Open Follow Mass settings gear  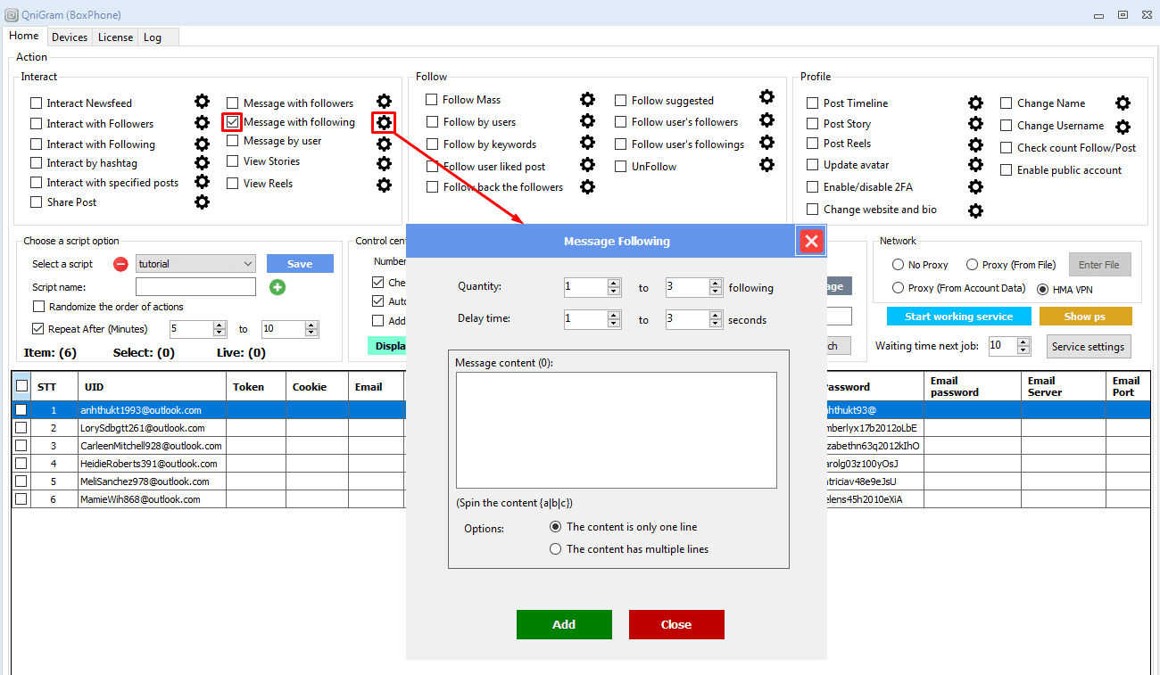coord(587,99)
